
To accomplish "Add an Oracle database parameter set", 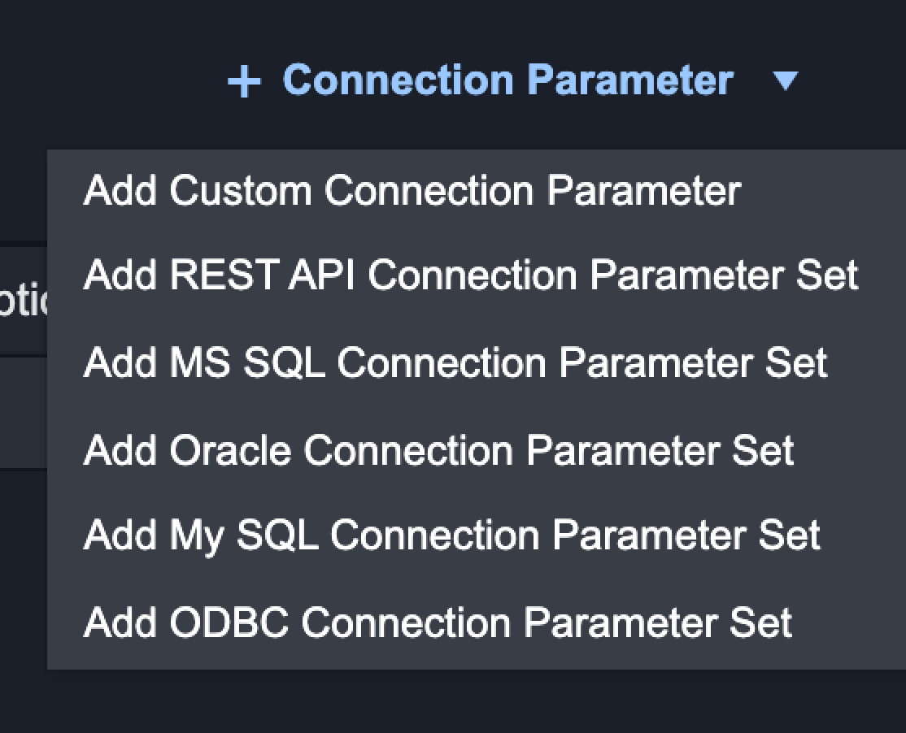I will pyautogui.click(x=438, y=449).
